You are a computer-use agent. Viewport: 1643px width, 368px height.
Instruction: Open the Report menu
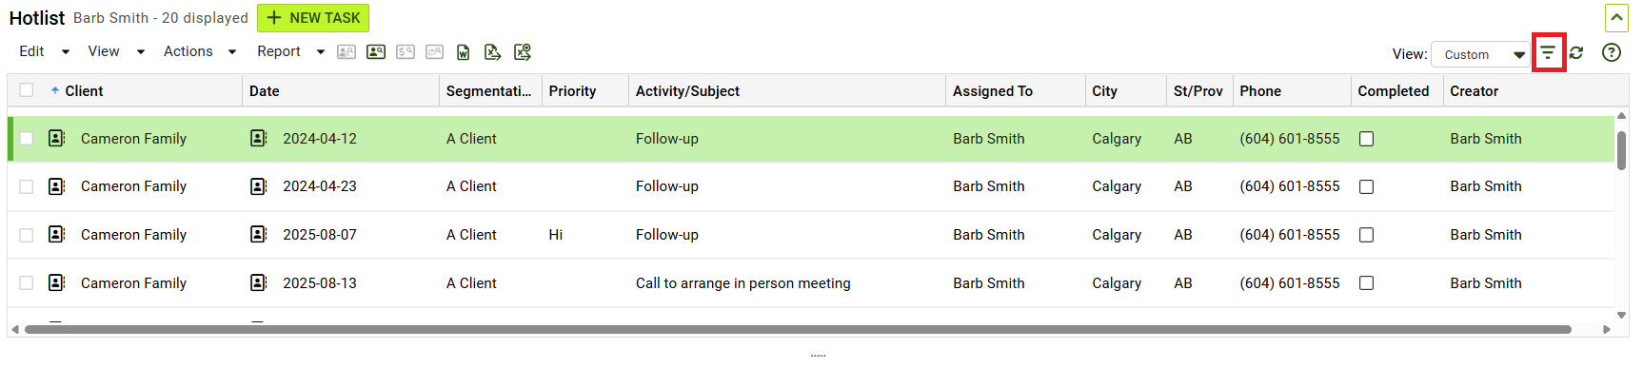pyautogui.click(x=290, y=51)
